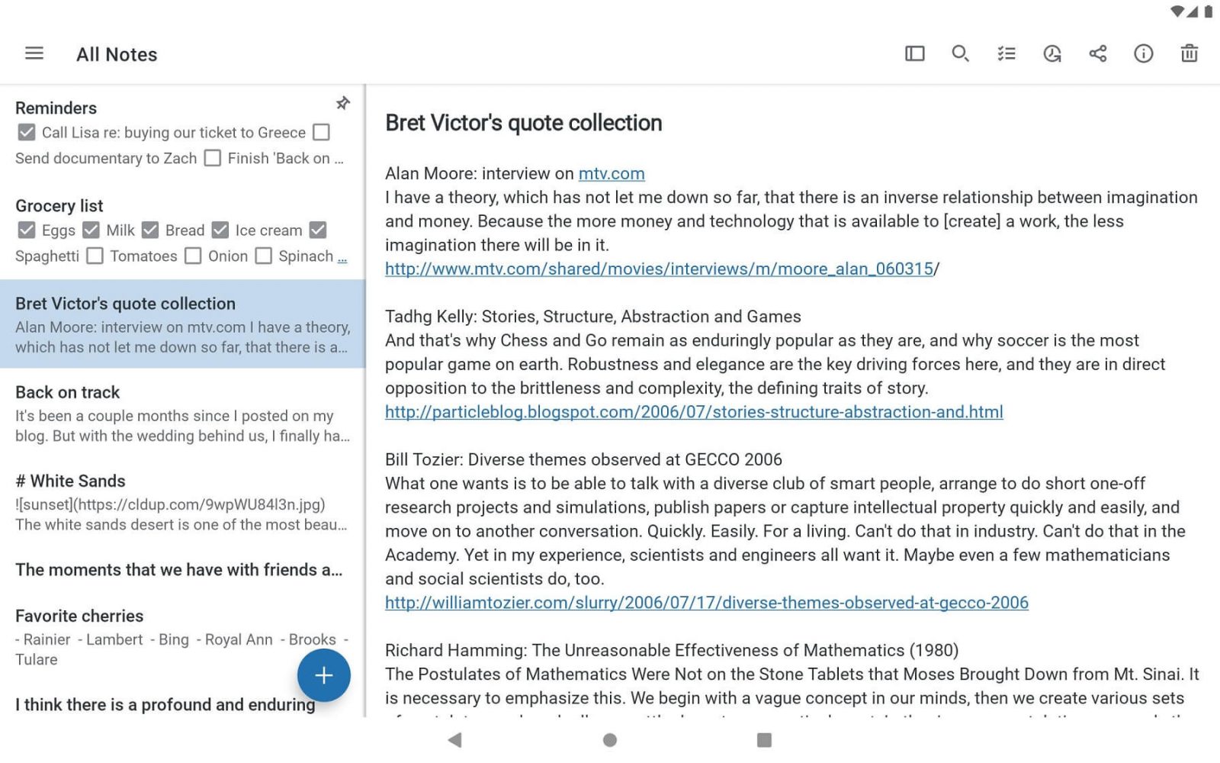Image resolution: width=1220 pixels, height=763 pixels.
Task: Create a new note with plus button
Action: pos(323,675)
